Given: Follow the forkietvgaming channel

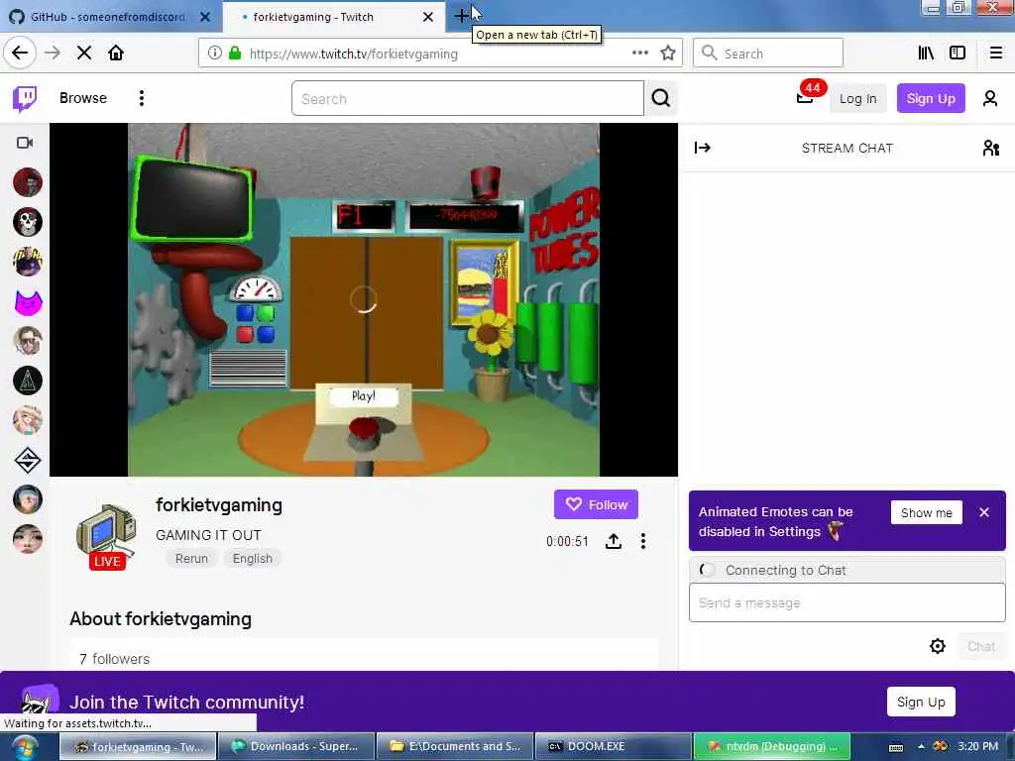Looking at the screenshot, I should tap(596, 504).
